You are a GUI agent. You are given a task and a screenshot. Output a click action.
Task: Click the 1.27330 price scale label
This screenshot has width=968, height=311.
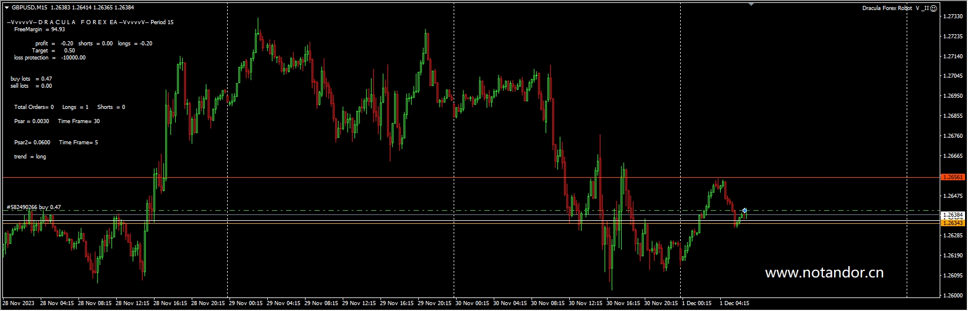[x=953, y=16]
